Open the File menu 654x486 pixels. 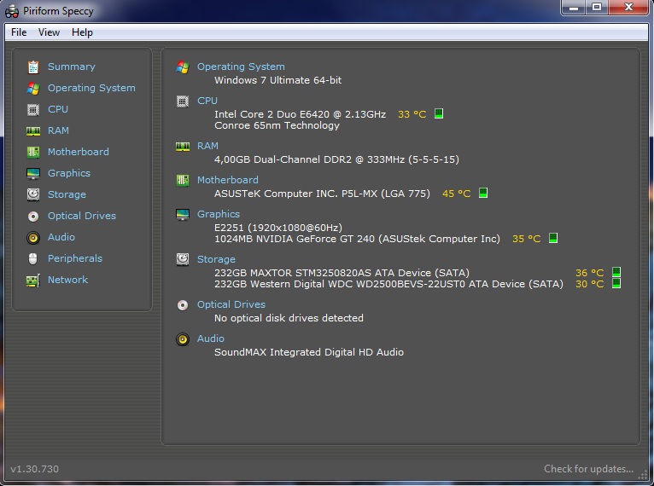(x=19, y=32)
